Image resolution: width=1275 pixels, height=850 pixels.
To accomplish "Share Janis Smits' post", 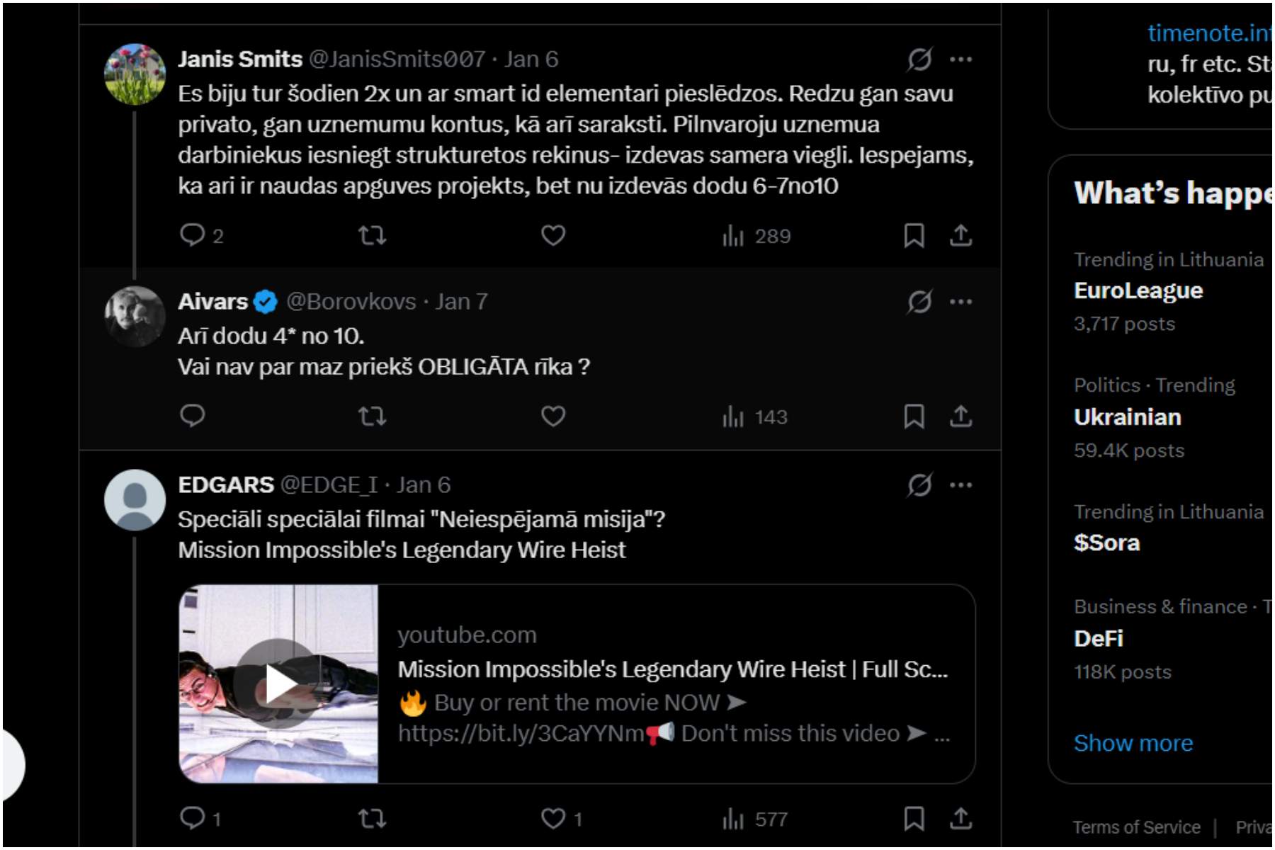I will 960,235.
